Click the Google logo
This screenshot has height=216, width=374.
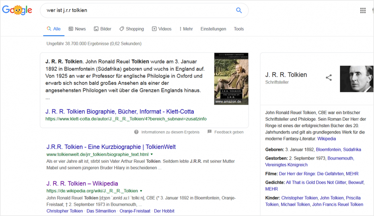pos(17,10)
